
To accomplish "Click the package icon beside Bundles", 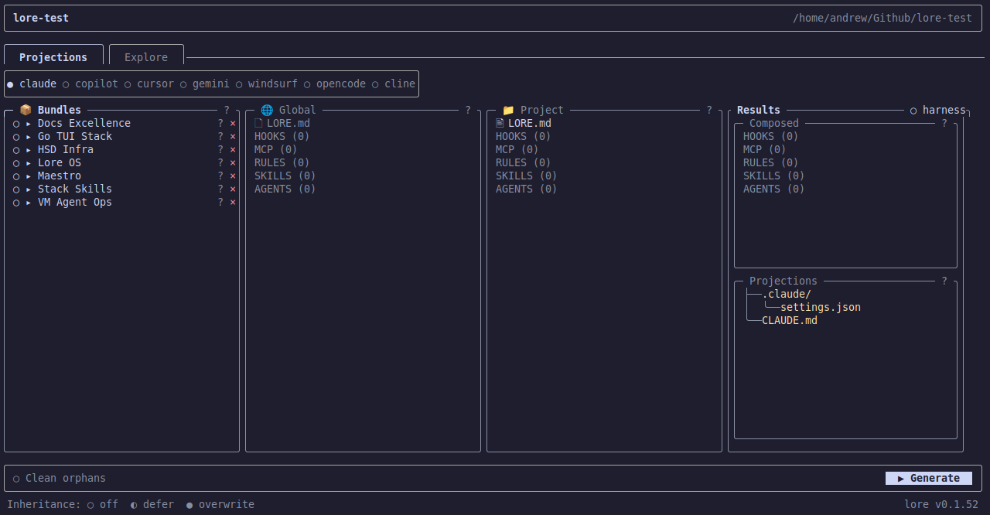I will click(26, 110).
